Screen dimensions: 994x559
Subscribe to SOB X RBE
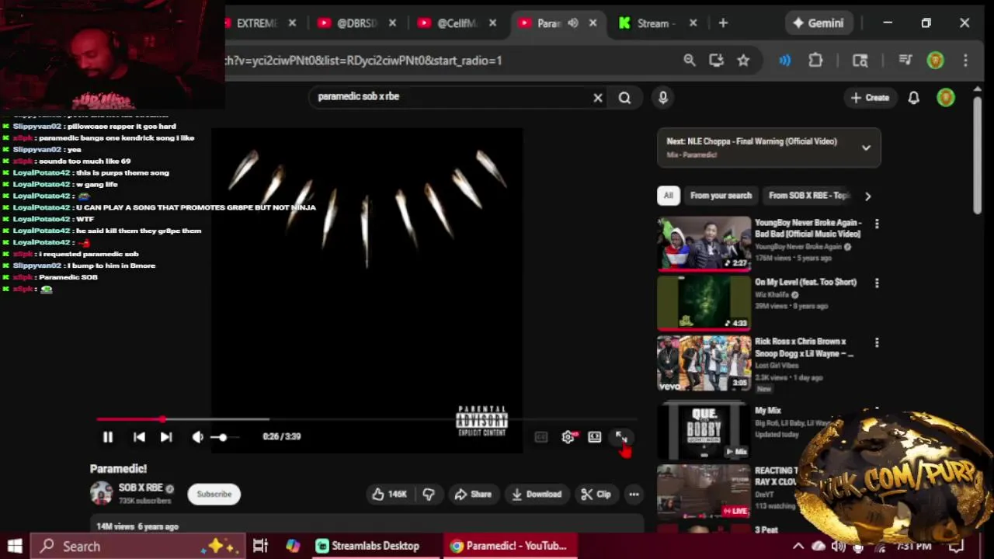click(x=214, y=495)
